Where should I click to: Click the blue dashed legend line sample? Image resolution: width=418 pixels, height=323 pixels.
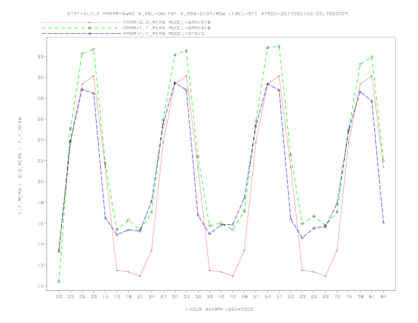82,34
